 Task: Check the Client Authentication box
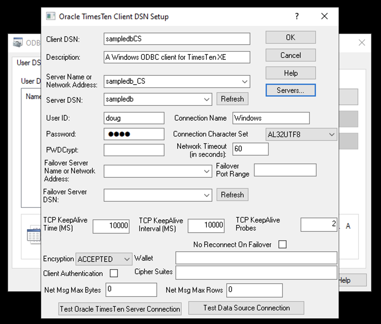(x=114, y=273)
